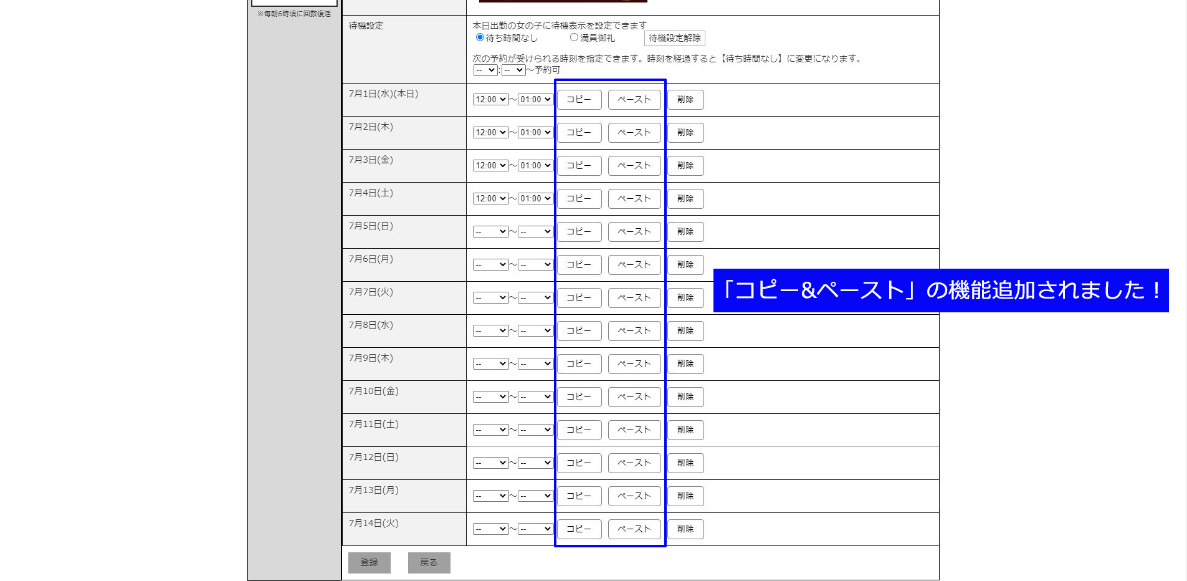Paste into the 7月6日(月) row
The height and width of the screenshot is (581, 1187).
coord(634,265)
